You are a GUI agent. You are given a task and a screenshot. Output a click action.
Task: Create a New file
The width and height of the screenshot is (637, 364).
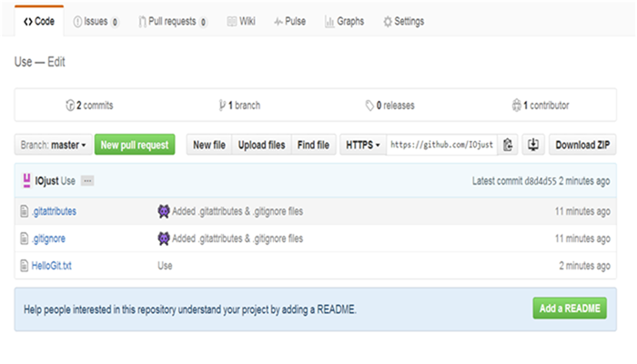point(209,145)
